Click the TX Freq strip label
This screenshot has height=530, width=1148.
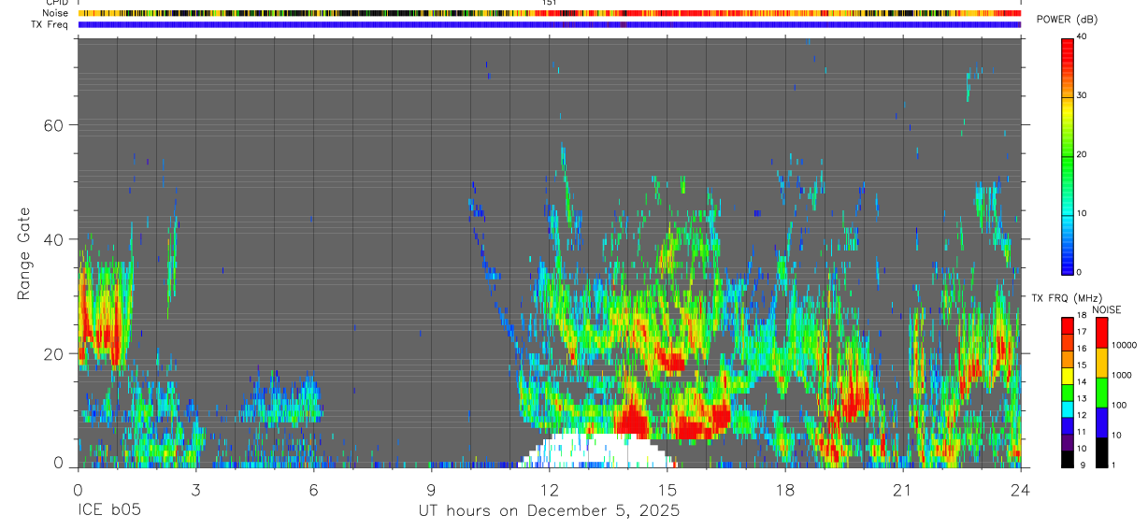click(x=50, y=24)
